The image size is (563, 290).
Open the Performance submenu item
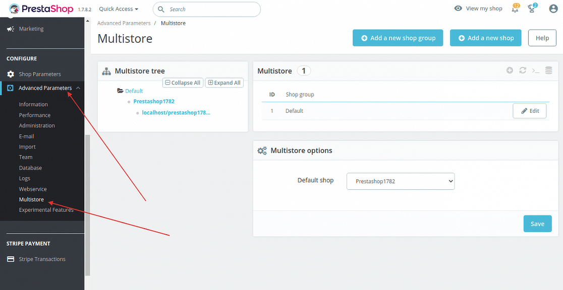tap(35, 115)
